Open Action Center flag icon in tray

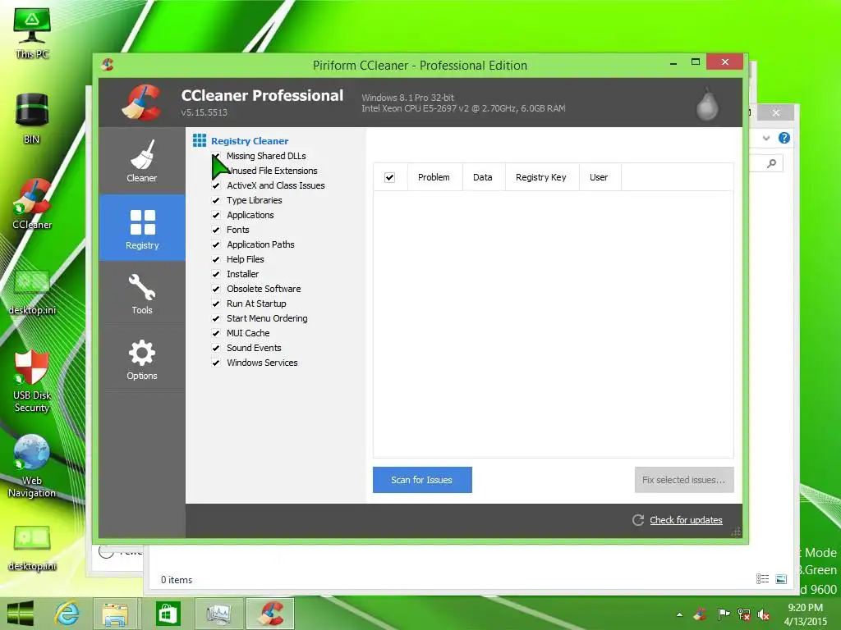point(724,614)
